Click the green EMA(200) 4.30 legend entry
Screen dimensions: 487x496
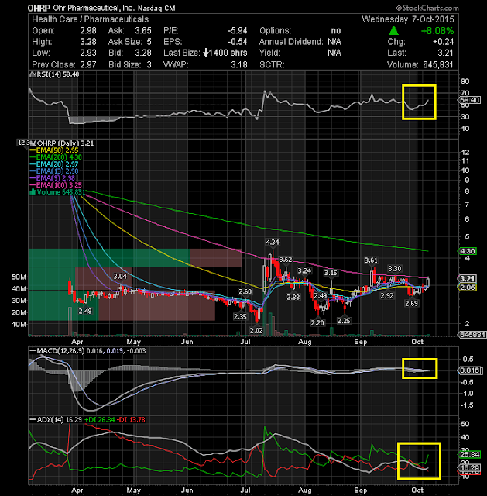(x=56, y=157)
